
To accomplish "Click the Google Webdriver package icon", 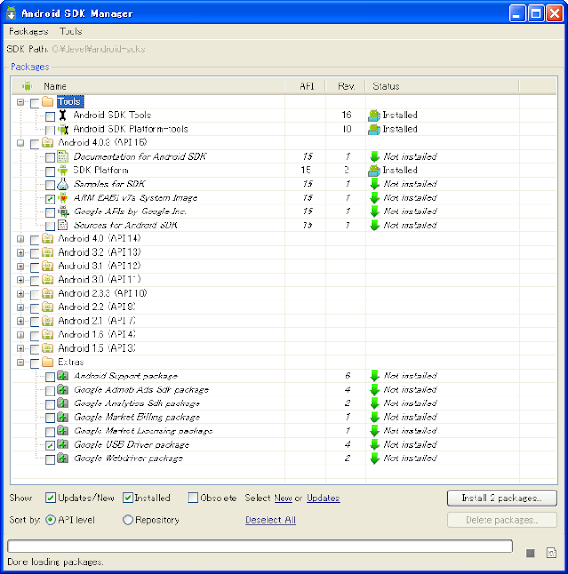I will point(63,458).
